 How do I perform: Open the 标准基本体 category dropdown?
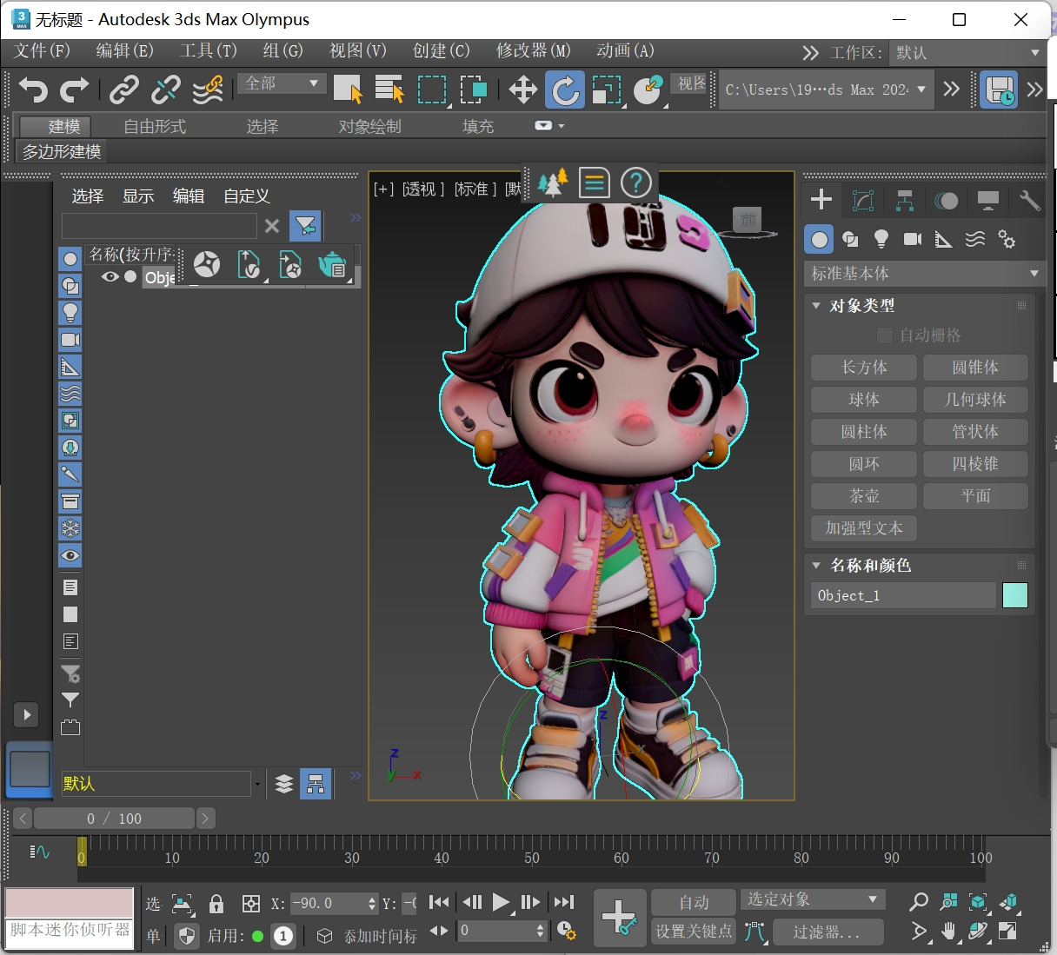point(925,274)
